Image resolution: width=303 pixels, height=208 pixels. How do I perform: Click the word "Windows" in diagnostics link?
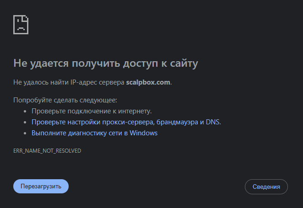[144, 133]
